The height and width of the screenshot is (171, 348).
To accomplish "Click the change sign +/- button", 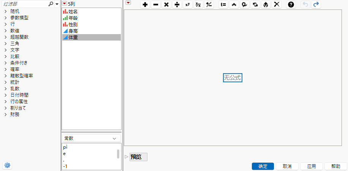I will click(x=209, y=5).
